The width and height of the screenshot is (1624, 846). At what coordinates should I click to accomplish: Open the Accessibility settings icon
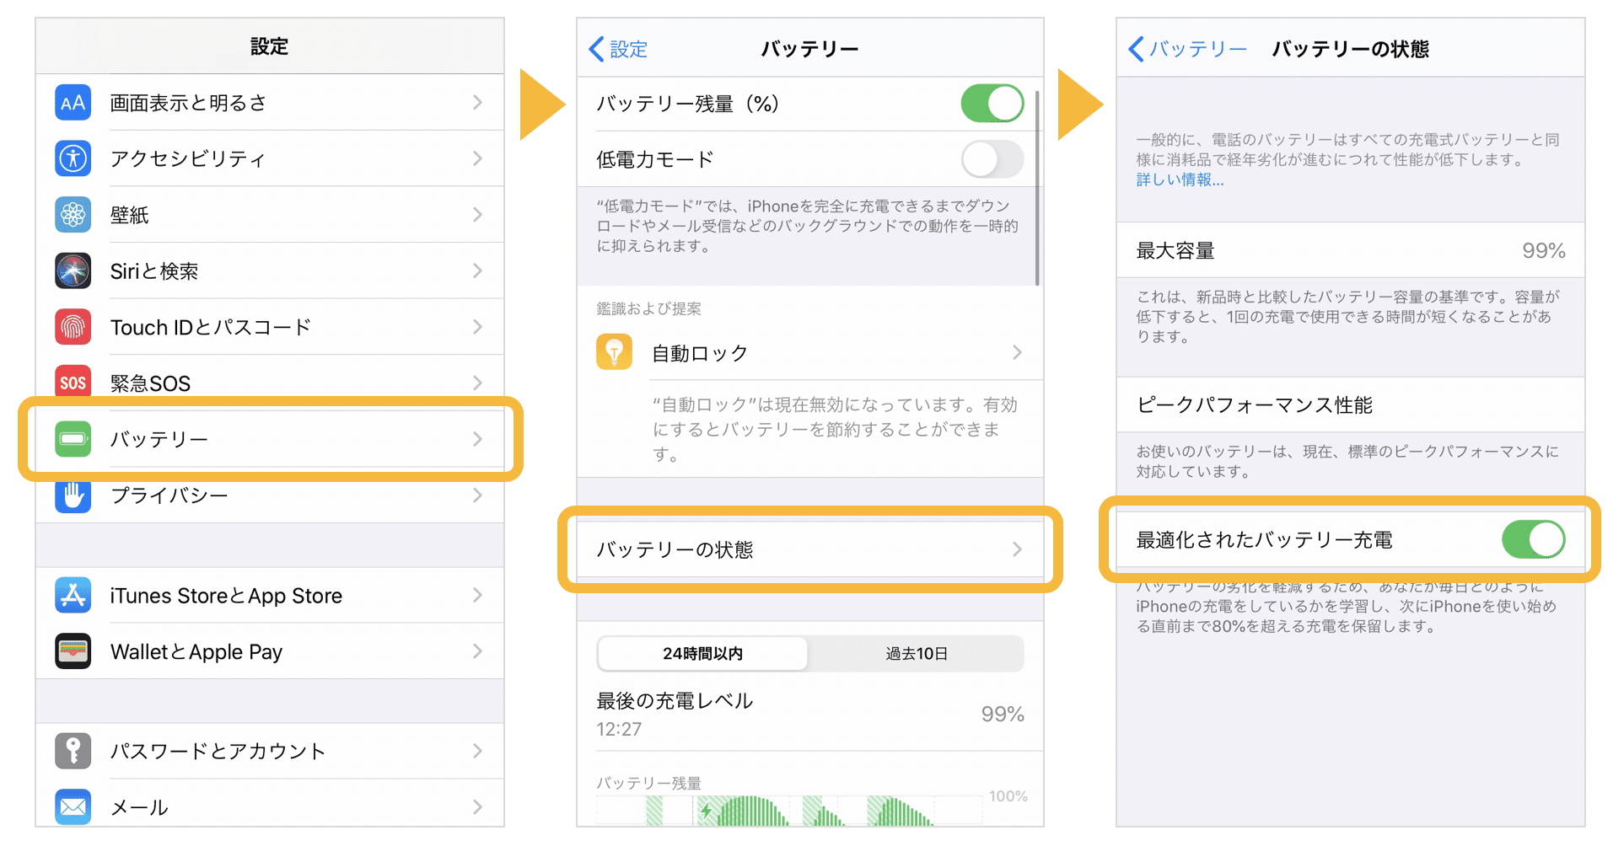coord(73,158)
